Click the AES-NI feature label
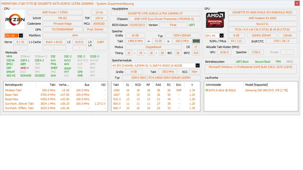The width and height of the screenshot is (303, 170). (11, 76)
